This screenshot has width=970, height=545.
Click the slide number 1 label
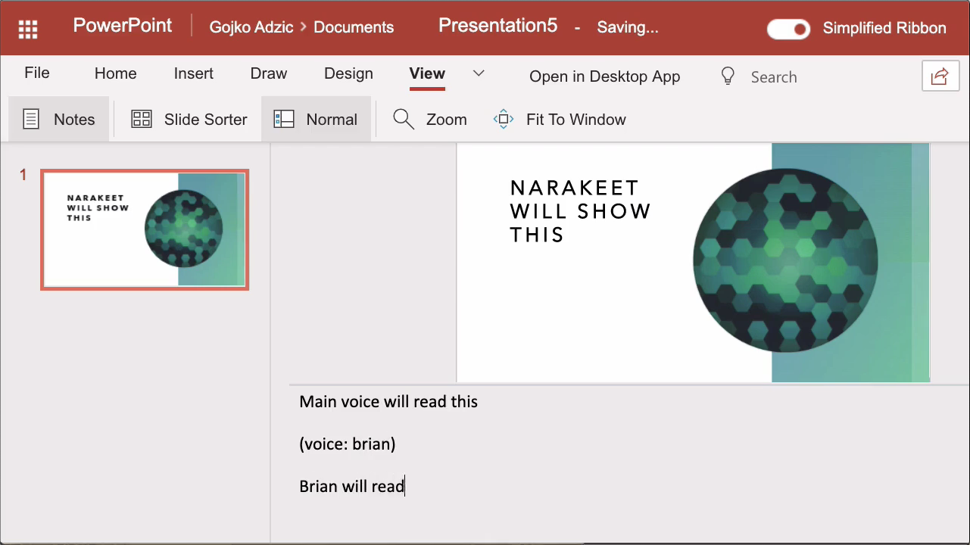click(x=23, y=176)
